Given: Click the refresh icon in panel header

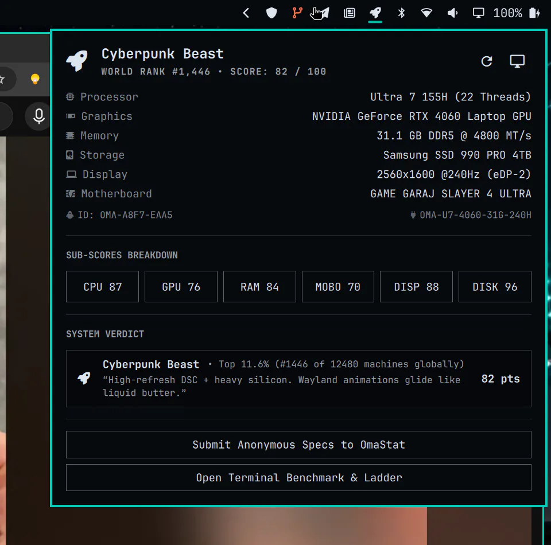Looking at the screenshot, I should pos(486,61).
